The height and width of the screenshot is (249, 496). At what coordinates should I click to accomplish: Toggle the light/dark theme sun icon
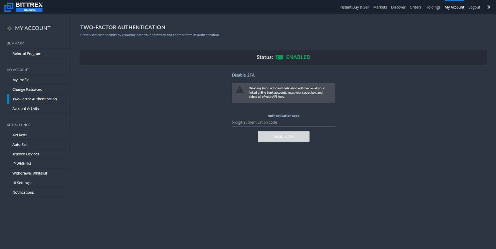pyautogui.click(x=488, y=7)
